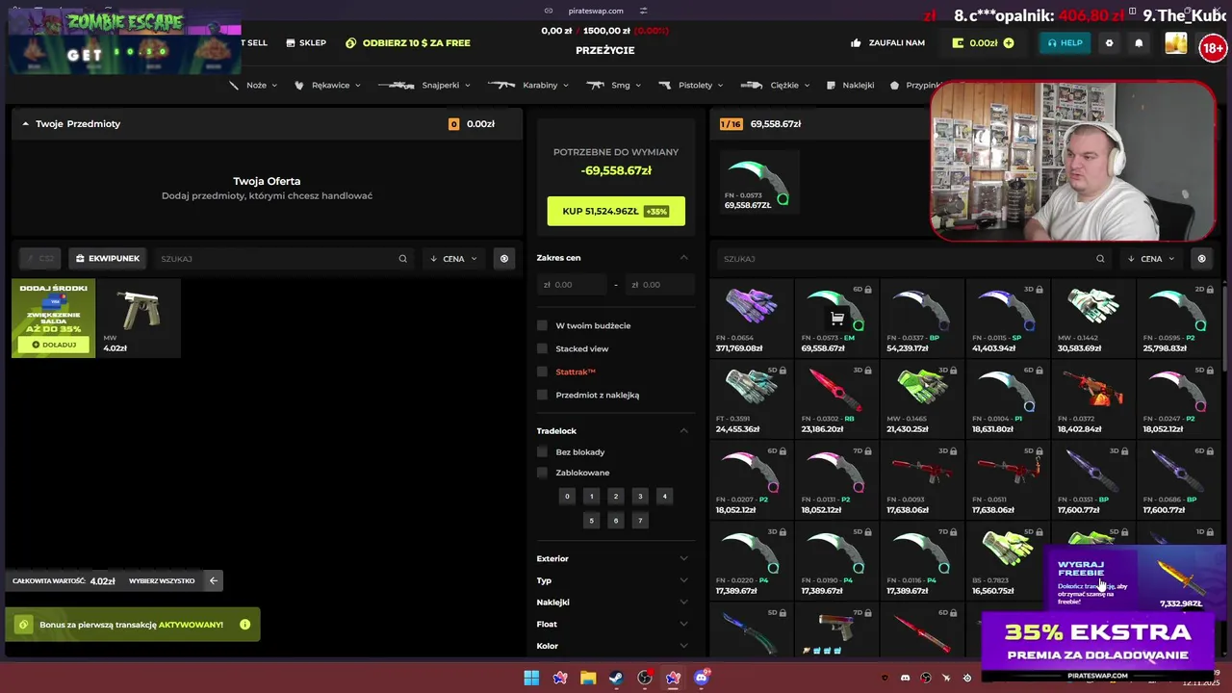This screenshot has height=693, width=1232.
Task: Check the Zablokowane option
Action: pos(542,473)
